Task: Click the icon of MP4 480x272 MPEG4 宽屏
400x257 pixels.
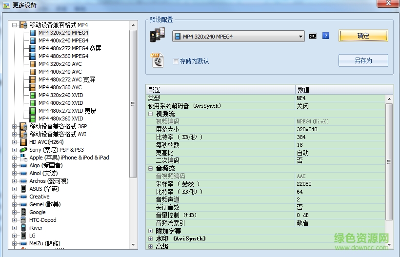Action: [33, 48]
